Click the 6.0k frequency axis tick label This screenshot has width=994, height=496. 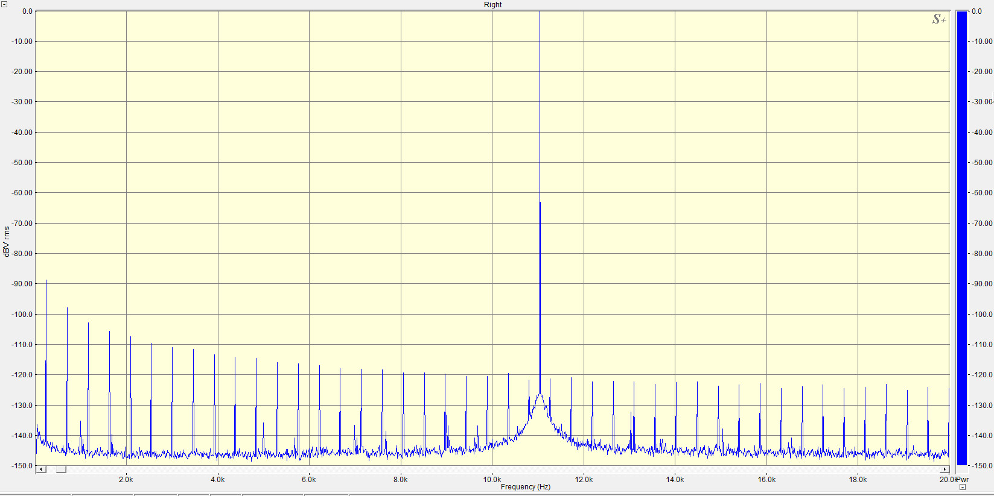point(309,480)
